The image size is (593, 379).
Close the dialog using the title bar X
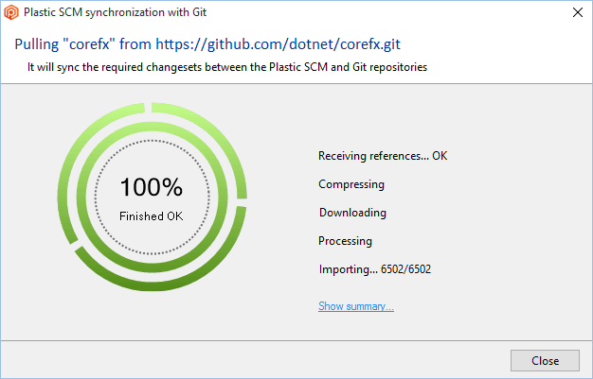(x=577, y=12)
